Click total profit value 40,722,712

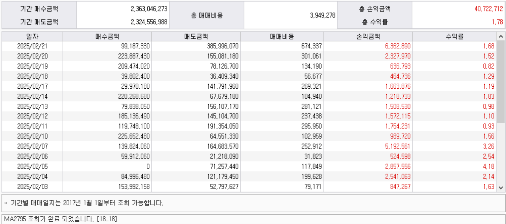pyautogui.click(x=489, y=9)
